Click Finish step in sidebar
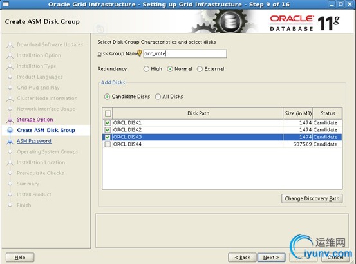356x264 pixels. click(24, 205)
